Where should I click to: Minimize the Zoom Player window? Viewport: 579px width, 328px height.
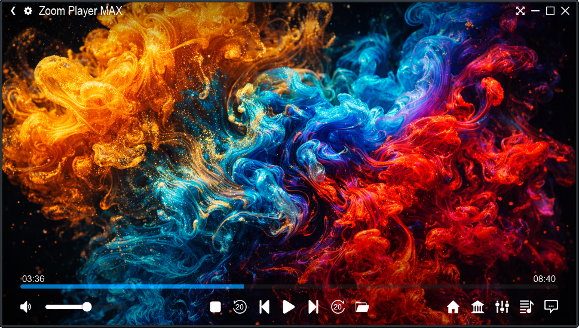tap(535, 11)
